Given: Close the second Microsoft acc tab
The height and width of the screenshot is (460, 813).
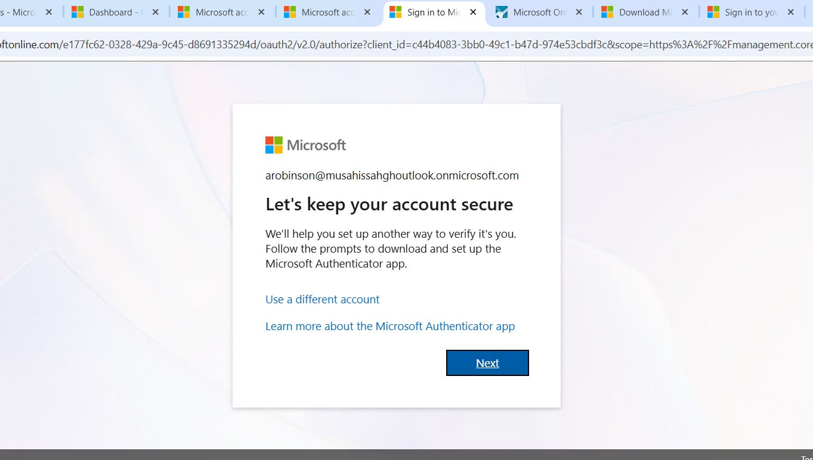Looking at the screenshot, I should [367, 12].
